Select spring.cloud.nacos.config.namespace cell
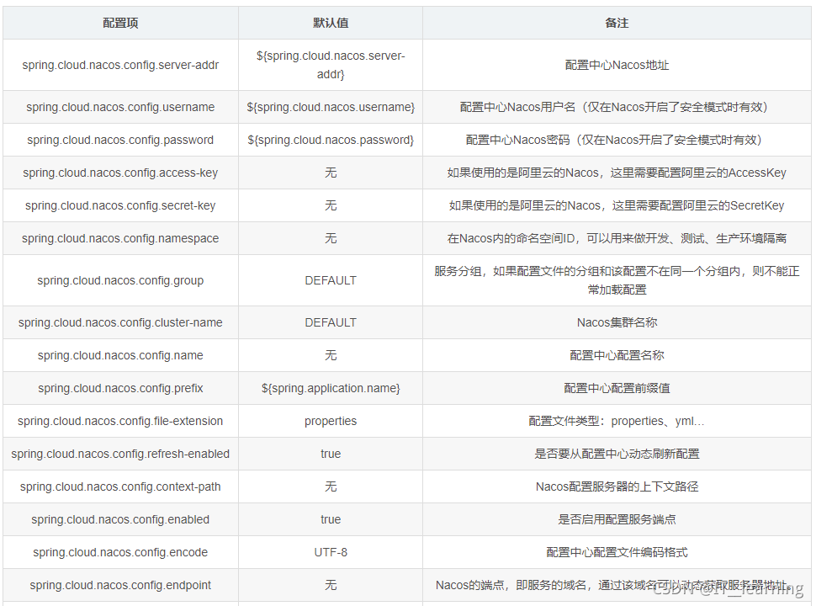This screenshot has width=816, height=606. [x=120, y=238]
